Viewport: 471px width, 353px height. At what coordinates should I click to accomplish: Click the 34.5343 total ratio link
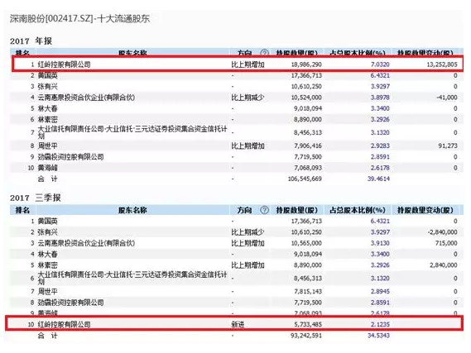coord(378,336)
